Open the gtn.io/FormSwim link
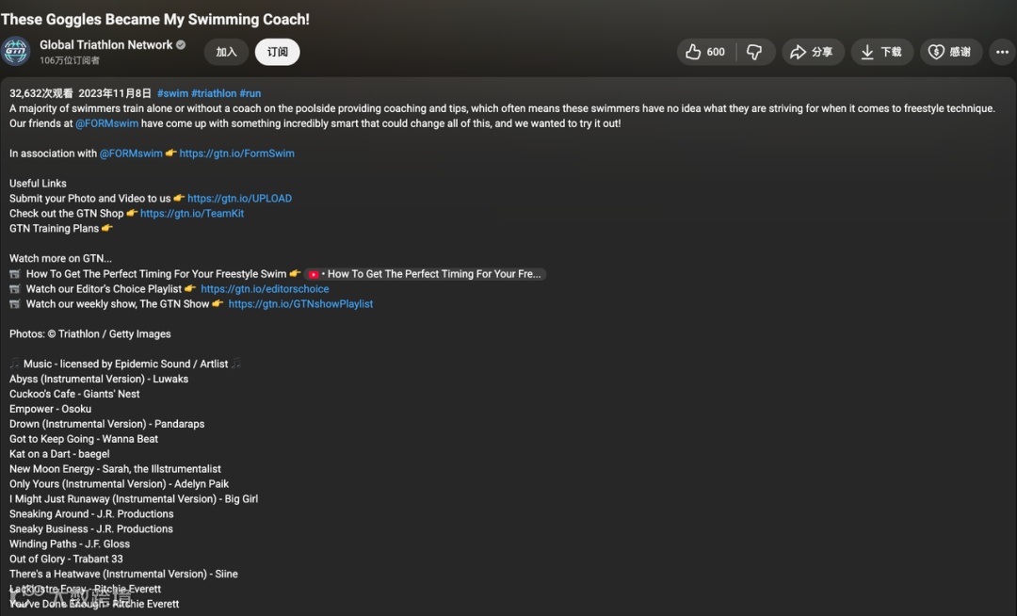1017x616 pixels. coord(236,153)
